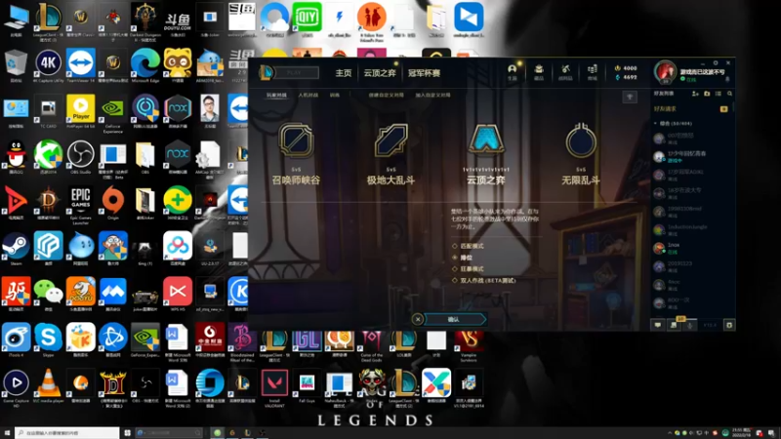Viewport: 781px width, 439px height.
Task: Open the loot hammer icon in header
Action: pos(565,72)
